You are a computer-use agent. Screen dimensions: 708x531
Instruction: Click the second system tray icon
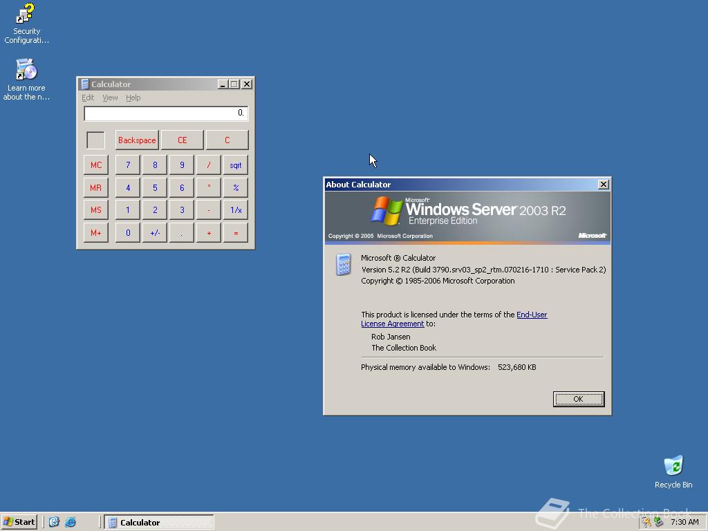point(659,522)
